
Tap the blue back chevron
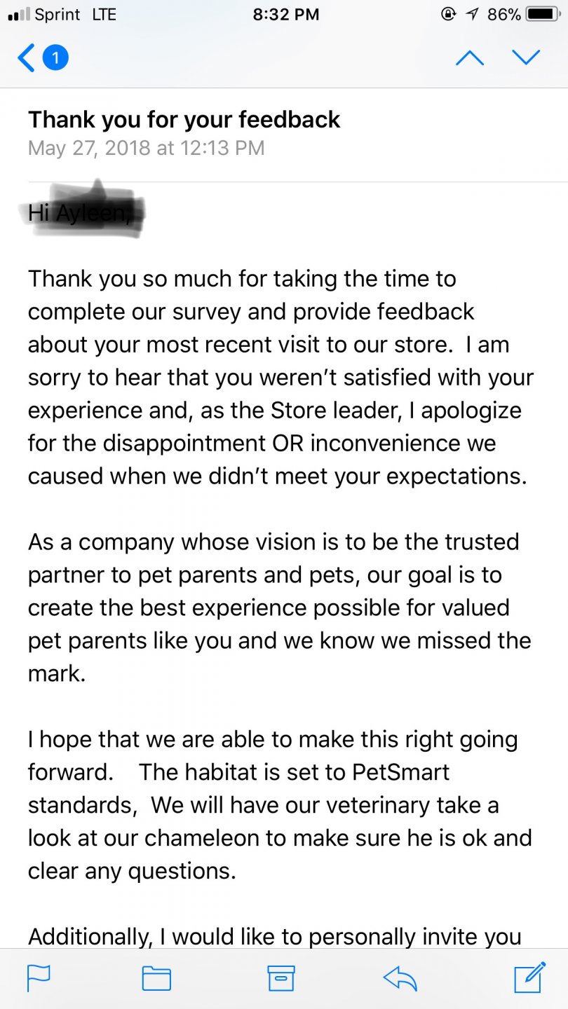point(26,57)
